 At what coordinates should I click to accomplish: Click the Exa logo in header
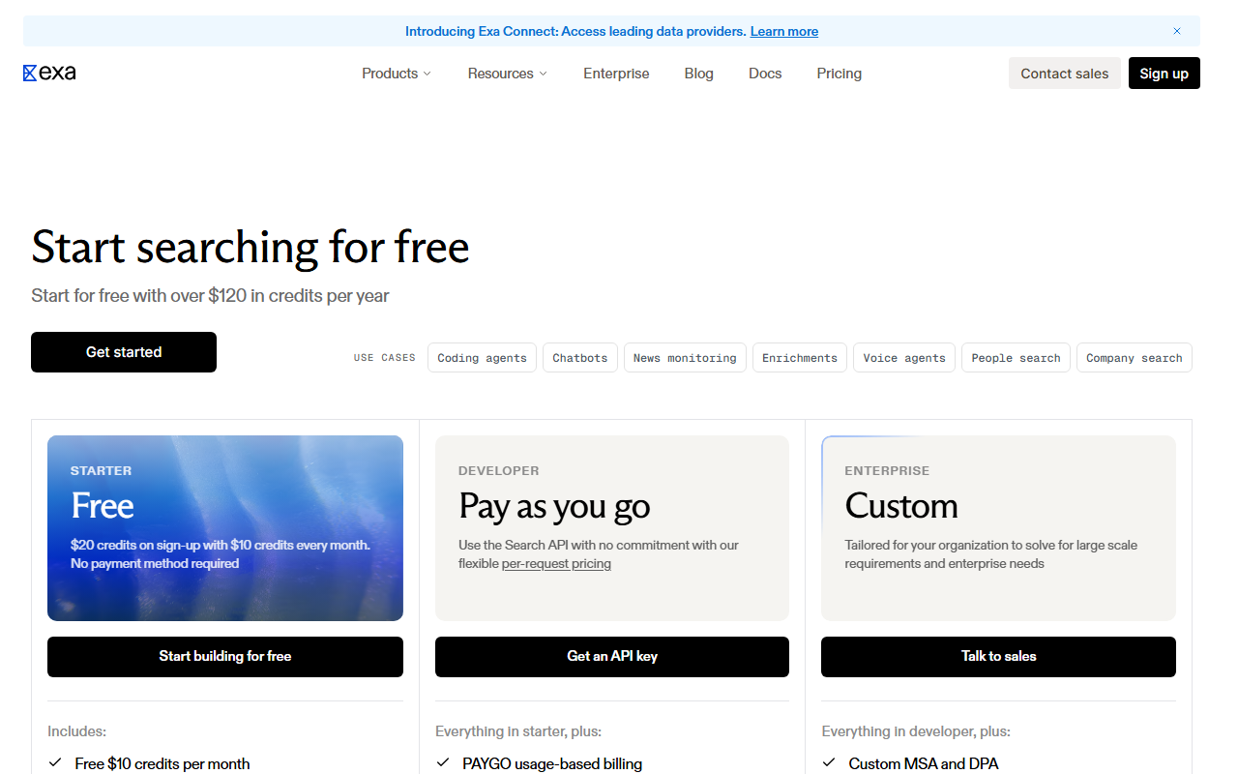click(x=49, y=73)
